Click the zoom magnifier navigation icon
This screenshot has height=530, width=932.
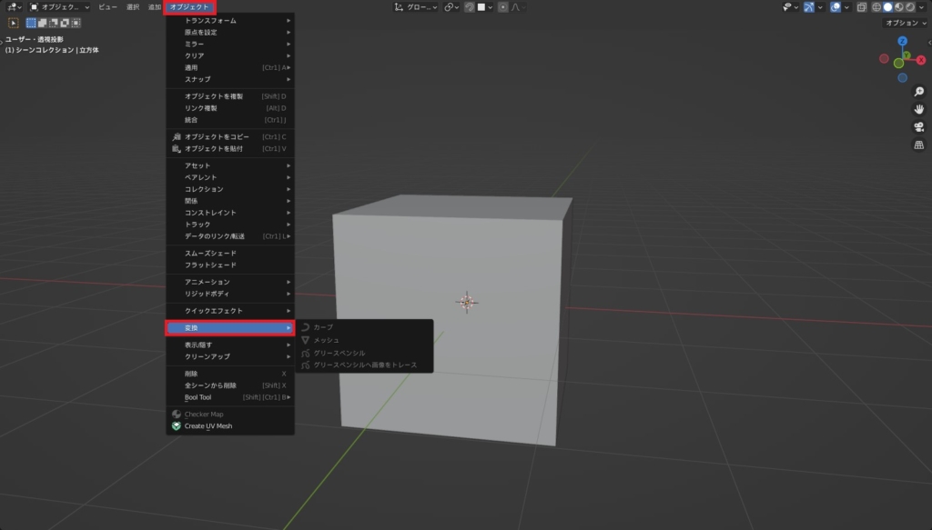919,92
